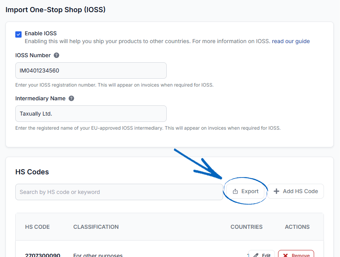Click the CLASSIFICATION column header
The width and height of the screenshot is (340, 257).
tap(96, 227)
